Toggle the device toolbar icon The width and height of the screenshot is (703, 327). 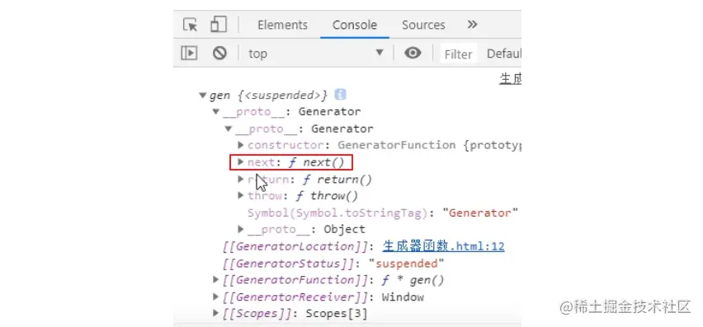coord(219,24)
